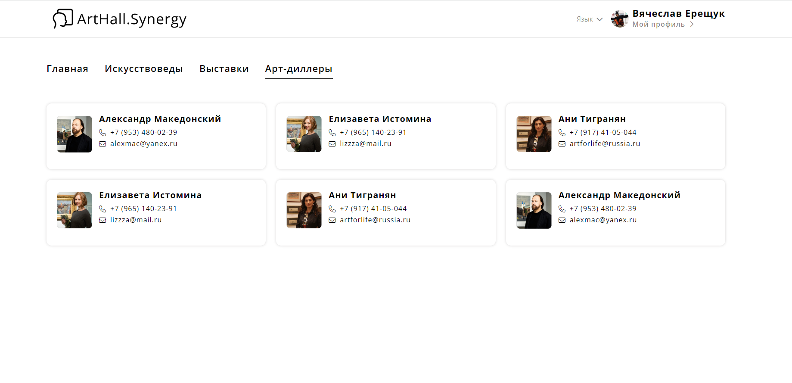The width and height of the screenshot is (792, 383).
Task: Click +7 (965) 140-23-91 on top-row card
Action: click(373, 132)
